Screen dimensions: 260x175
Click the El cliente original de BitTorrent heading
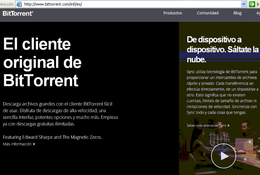42,62
